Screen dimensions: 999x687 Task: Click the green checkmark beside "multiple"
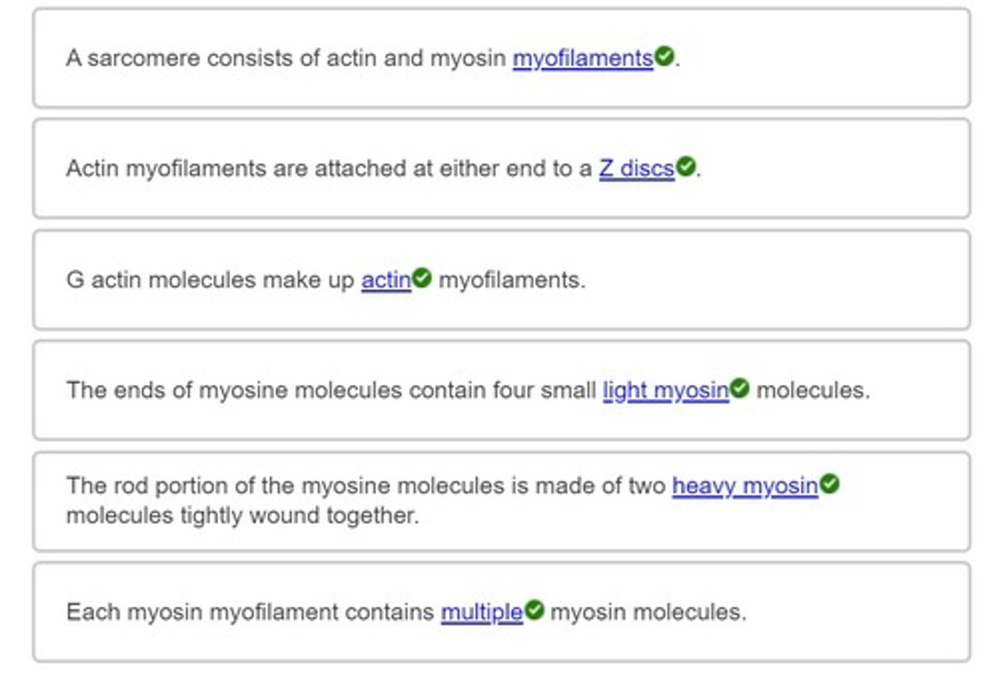point(534,610)
